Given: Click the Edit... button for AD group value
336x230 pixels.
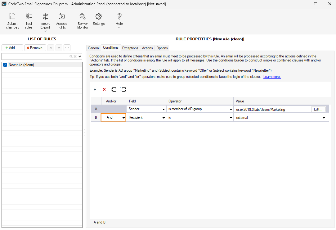Looking at the screenshot, I should point(318,109).
